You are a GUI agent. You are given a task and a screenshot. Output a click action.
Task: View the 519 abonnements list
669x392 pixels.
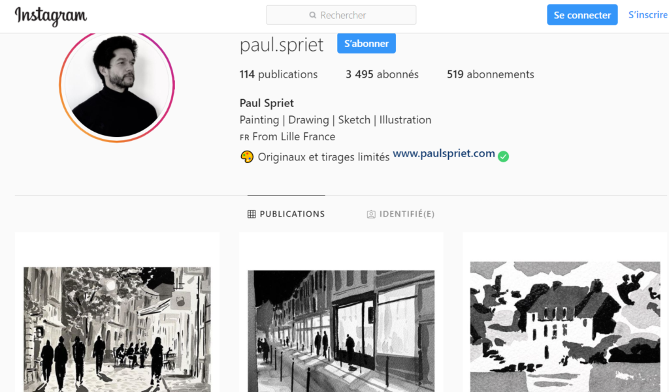click(x=490, y=74)
